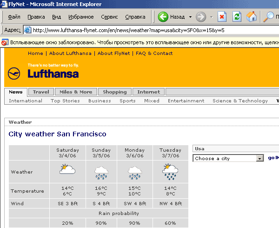Open the About FlyNet link
This screenshot has width=279, height=228.
coord(114,54)
